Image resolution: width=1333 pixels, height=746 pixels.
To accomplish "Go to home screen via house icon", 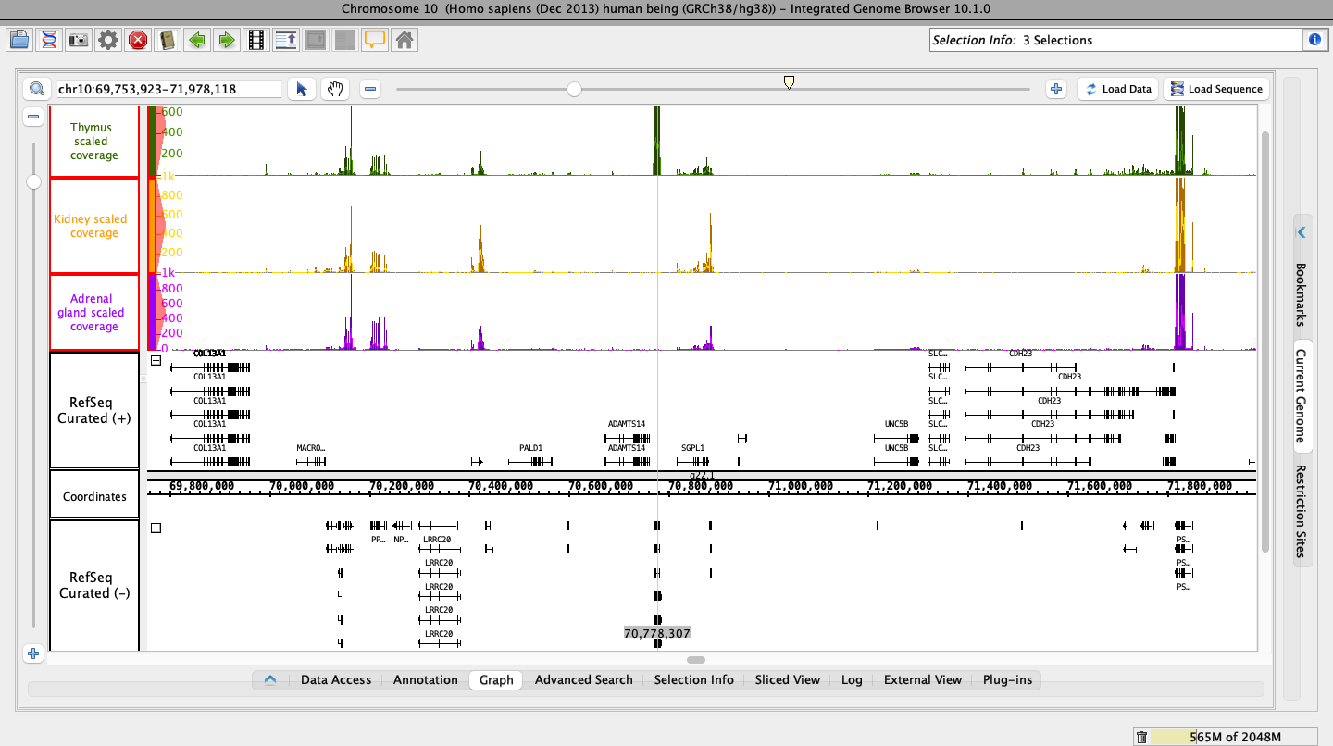I will [404, 40].
